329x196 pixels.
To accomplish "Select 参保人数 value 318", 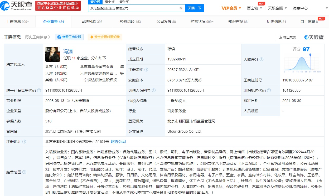I will click(x=49, y=121).
